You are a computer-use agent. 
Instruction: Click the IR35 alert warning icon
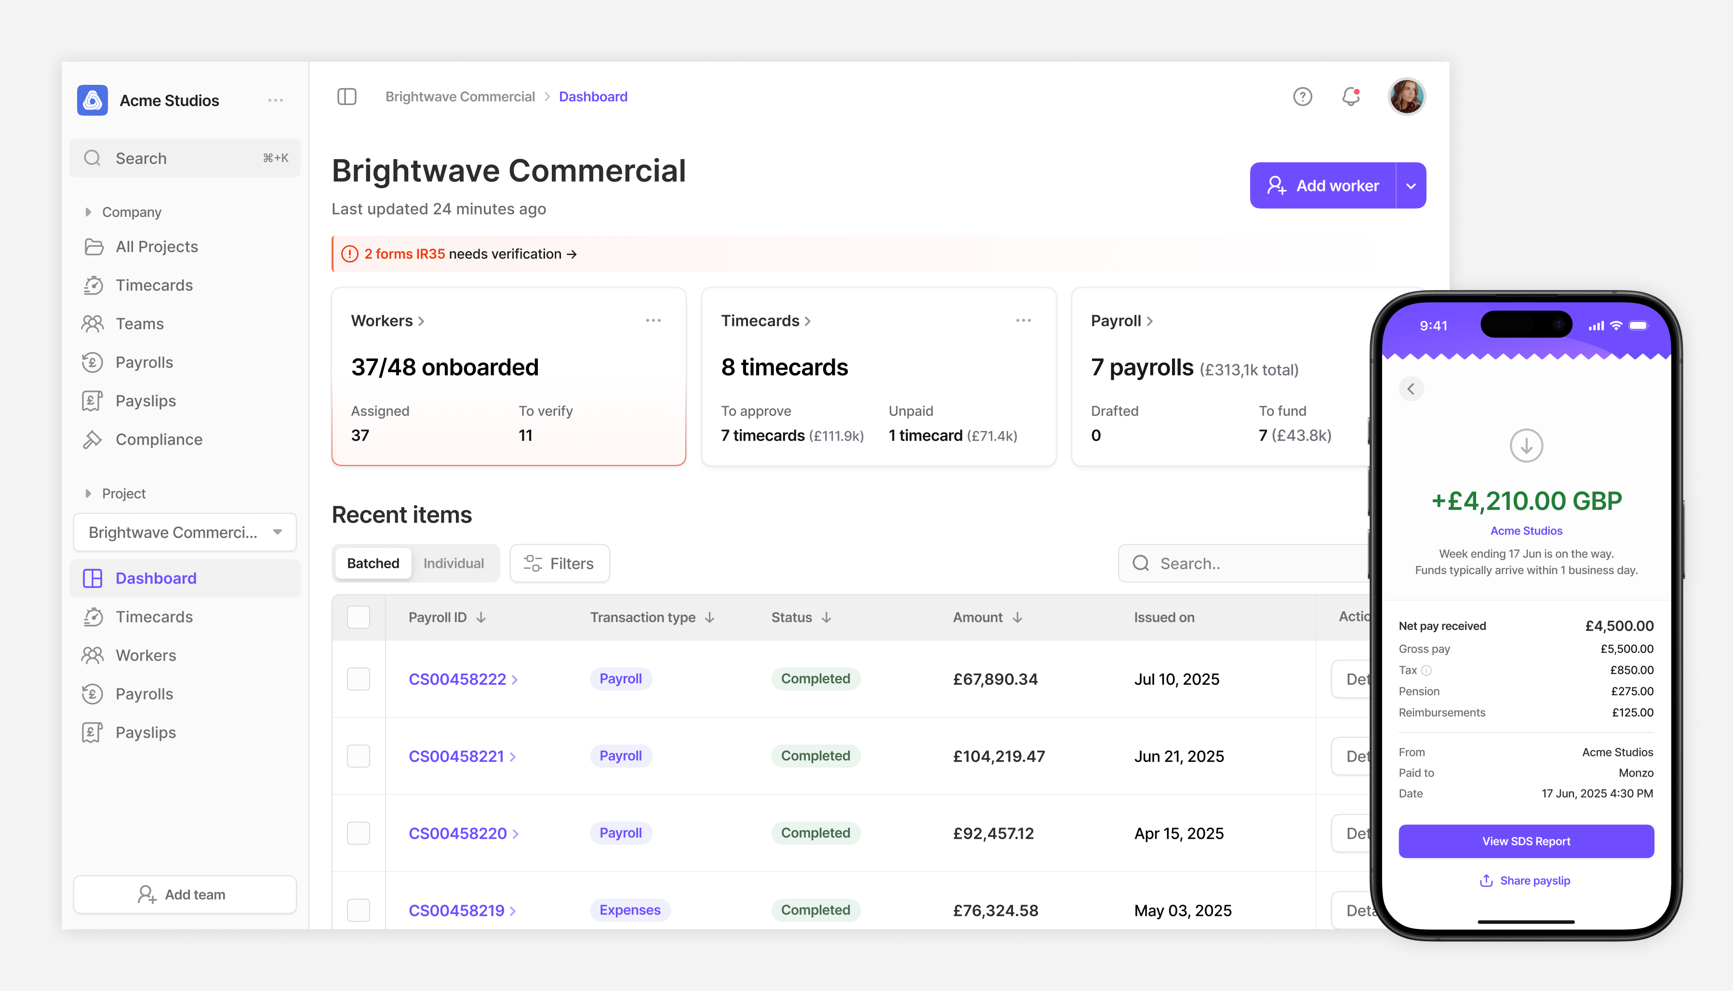[x=350, y=254]
